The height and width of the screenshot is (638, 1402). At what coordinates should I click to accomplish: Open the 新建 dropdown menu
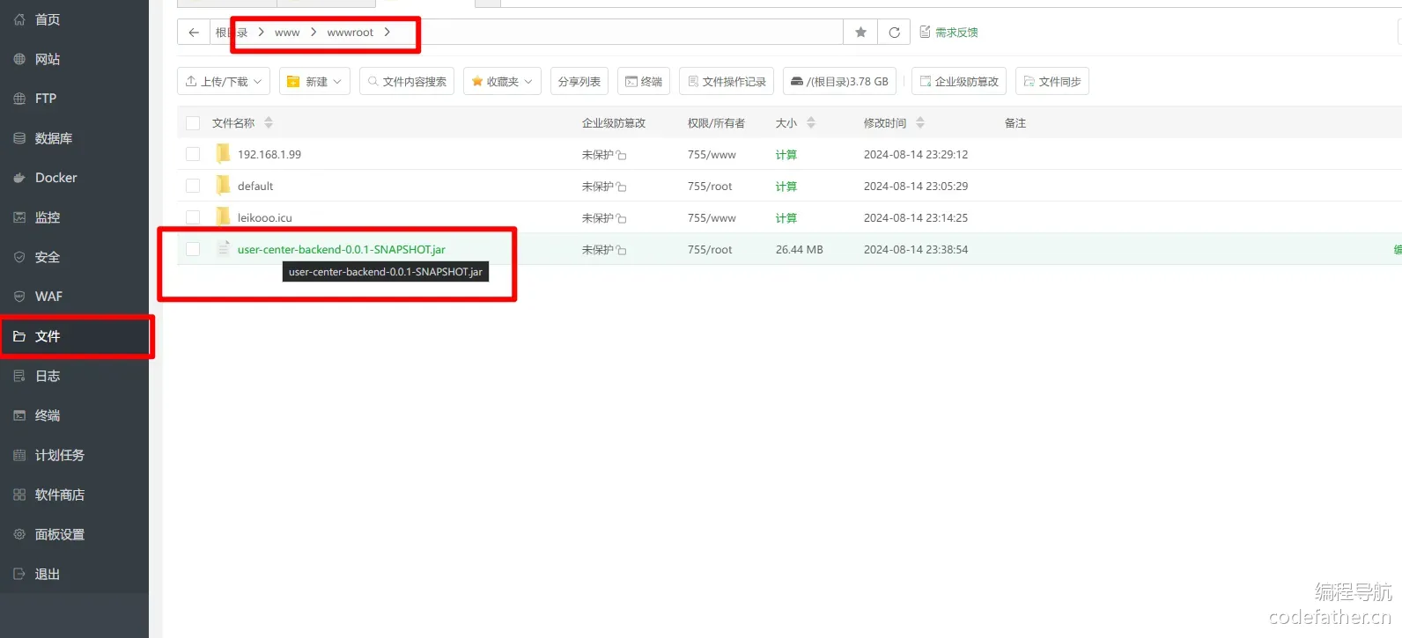coord(314,82)
